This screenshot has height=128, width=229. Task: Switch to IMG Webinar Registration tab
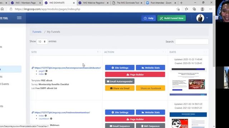click(93, 3)
